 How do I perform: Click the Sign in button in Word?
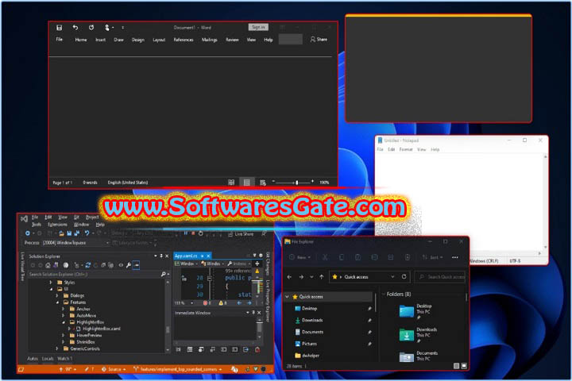tap(258, 27)
